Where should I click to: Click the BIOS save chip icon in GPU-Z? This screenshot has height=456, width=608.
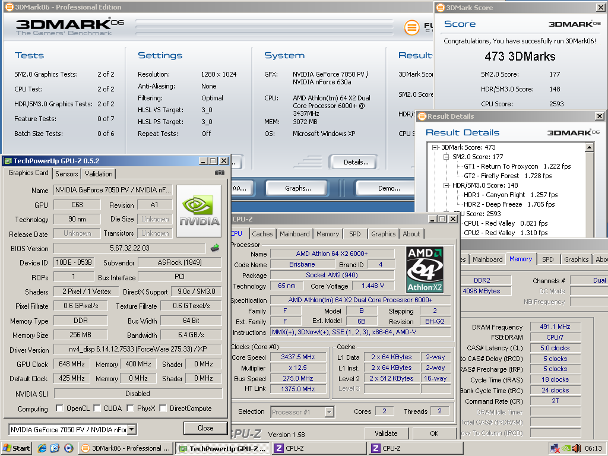click(215, 248)
